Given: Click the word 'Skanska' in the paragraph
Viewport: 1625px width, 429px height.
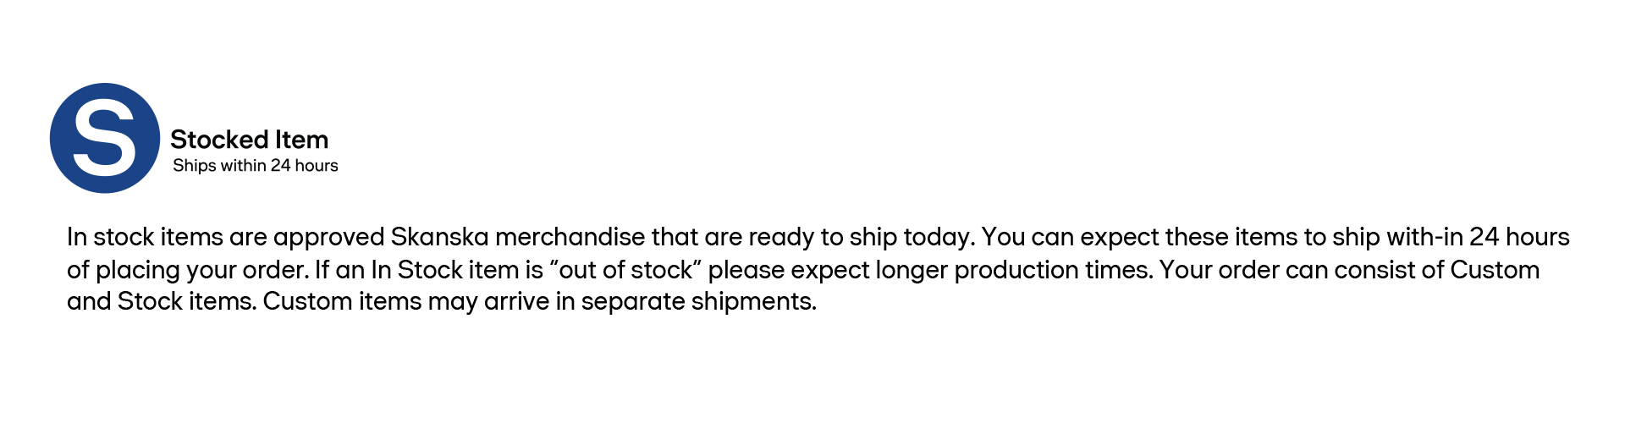Looking at the screenshot, I should tap(440, 237).
